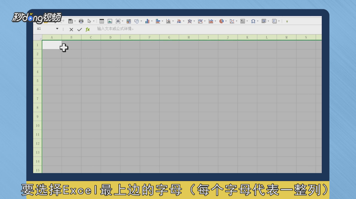
Task: Select column L header
Action: pyautogui.click(x=267, y=38)
